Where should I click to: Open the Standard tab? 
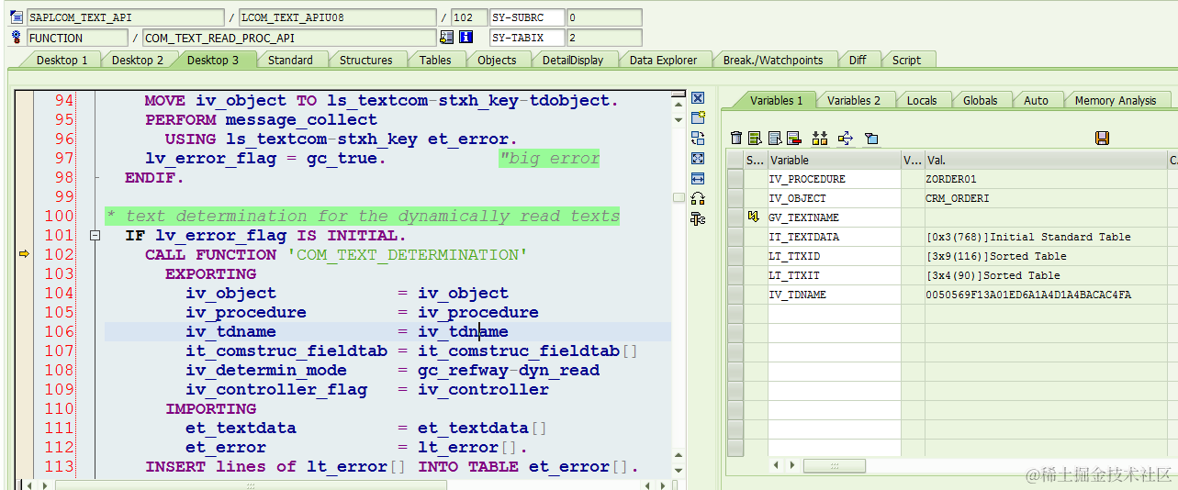[x=290, y=60]
